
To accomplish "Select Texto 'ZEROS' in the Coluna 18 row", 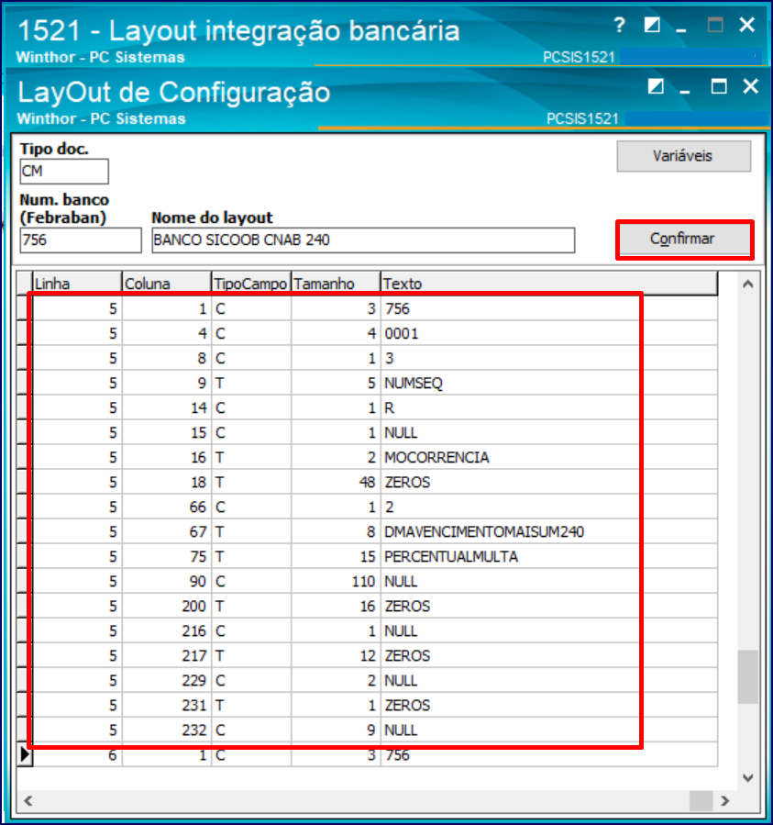I will 549,482.
